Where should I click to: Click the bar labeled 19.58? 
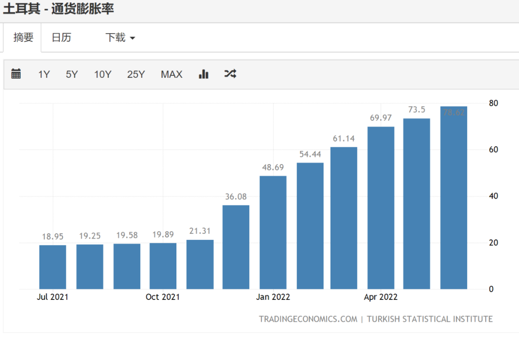click(127, 266)
